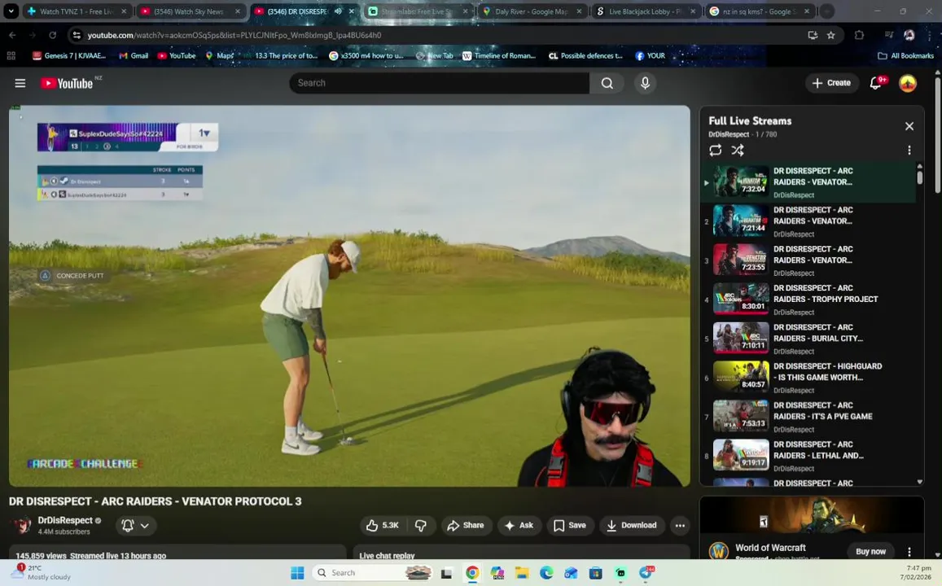Mute the DR DISRESPECT tab audio icon
This screenshot has width=942, height=586.
(x=338, y=11)
